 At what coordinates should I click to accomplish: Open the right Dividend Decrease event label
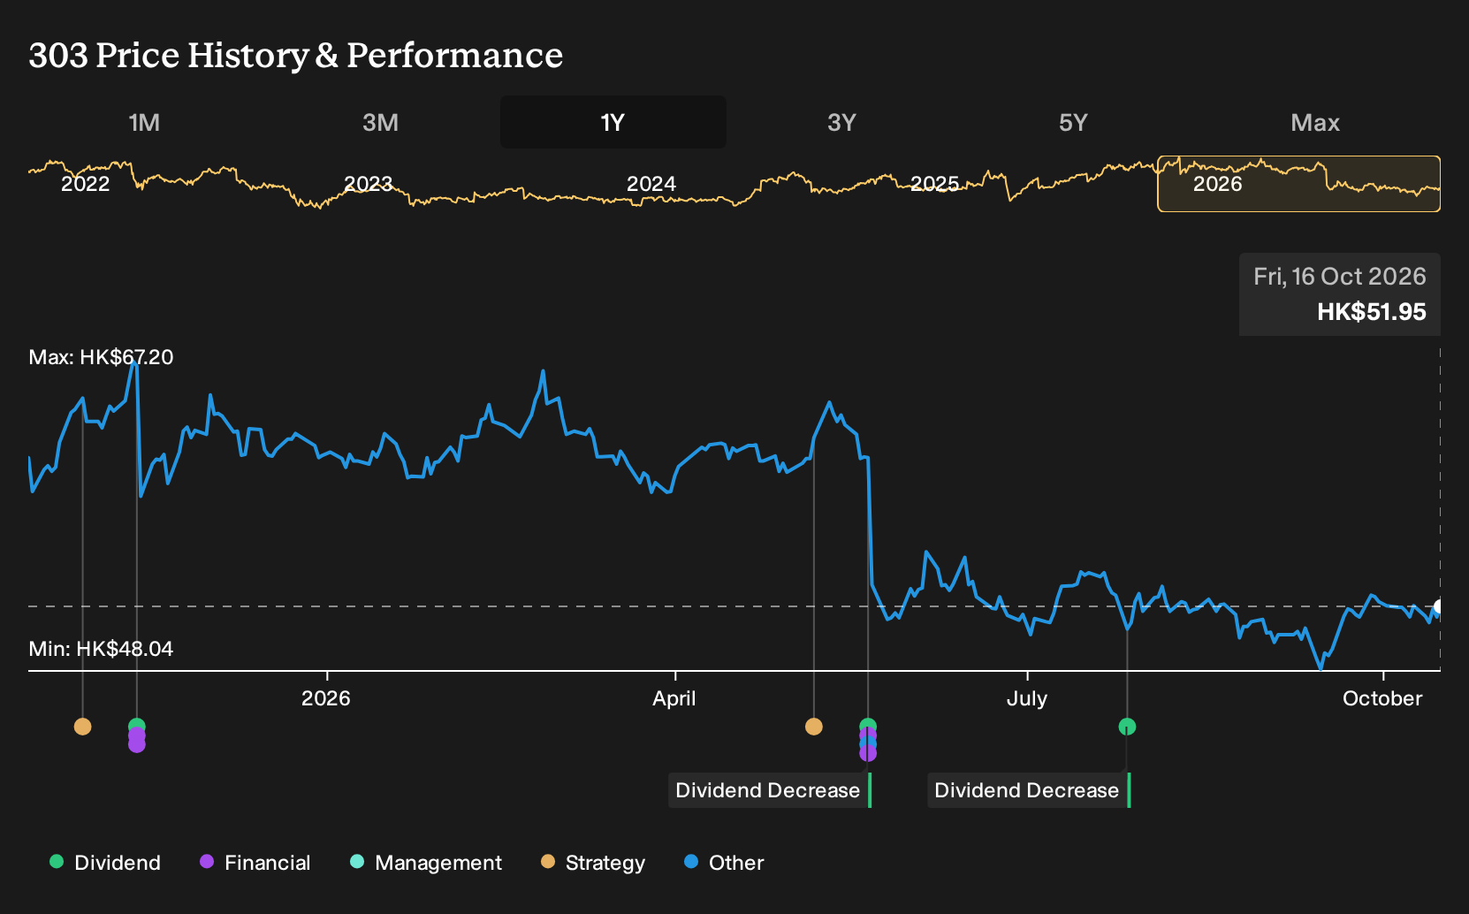pos(1029,790)
